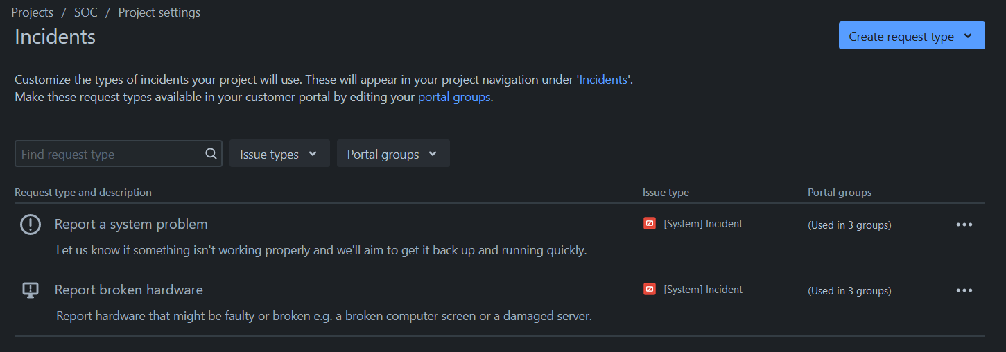
Task: Open Project settings from the breadcrumb
Action: coord(159,12)
